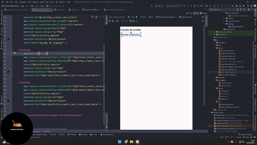Open the Build menu
Viewport: 257px width, 145px height.
click(x=42, y=2)
